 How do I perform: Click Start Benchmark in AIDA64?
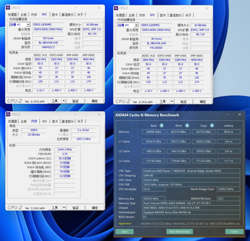(x=179, y=231)
